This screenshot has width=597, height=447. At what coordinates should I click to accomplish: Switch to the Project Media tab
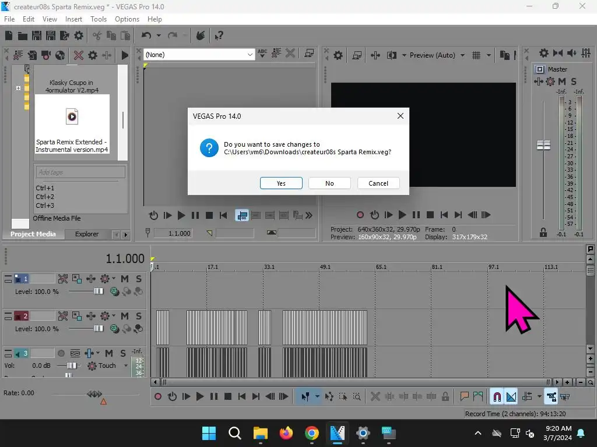[33, 234]
